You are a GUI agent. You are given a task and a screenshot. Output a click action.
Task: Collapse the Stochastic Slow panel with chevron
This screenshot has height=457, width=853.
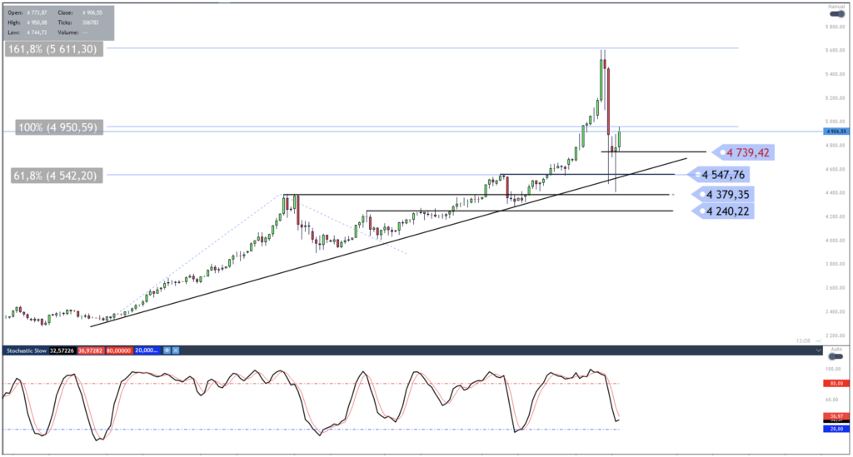tap(818, 351)
